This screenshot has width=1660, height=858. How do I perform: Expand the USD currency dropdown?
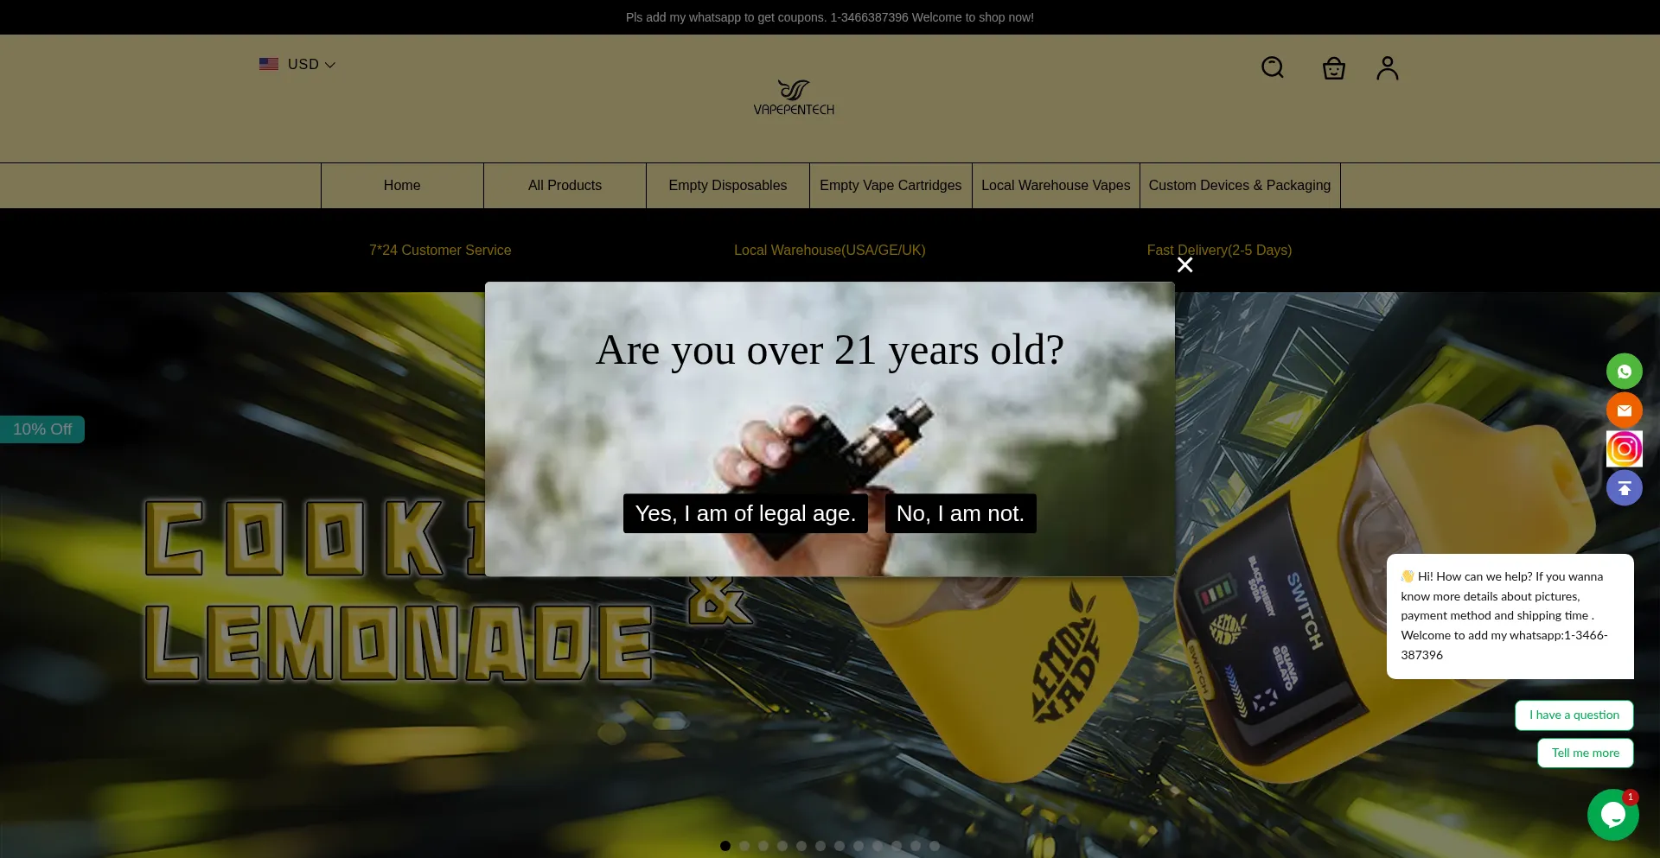[297, 64]
